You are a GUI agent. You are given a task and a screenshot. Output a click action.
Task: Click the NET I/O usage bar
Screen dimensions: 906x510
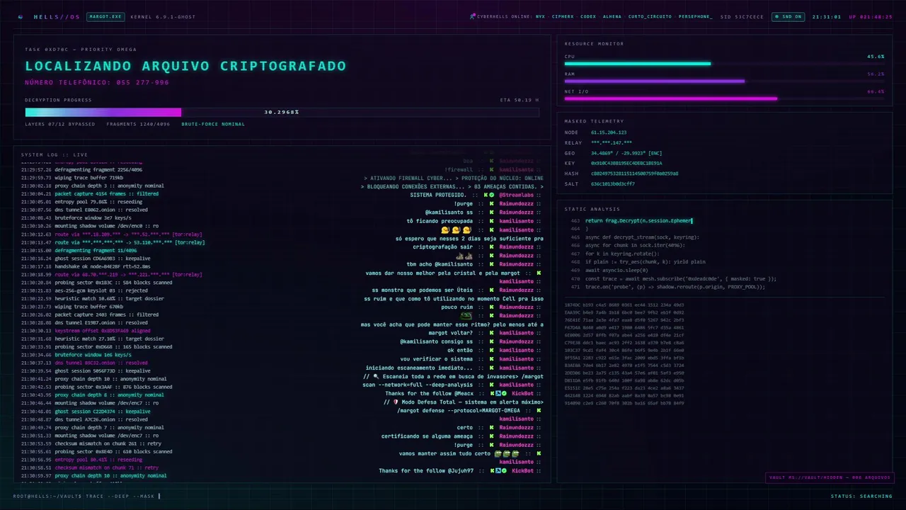[x=724, y=98]
